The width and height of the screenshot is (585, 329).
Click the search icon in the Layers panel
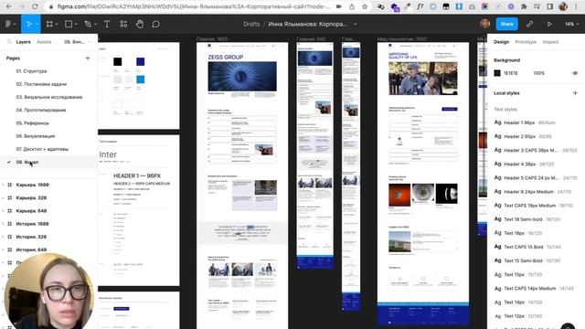click(9, 42)
